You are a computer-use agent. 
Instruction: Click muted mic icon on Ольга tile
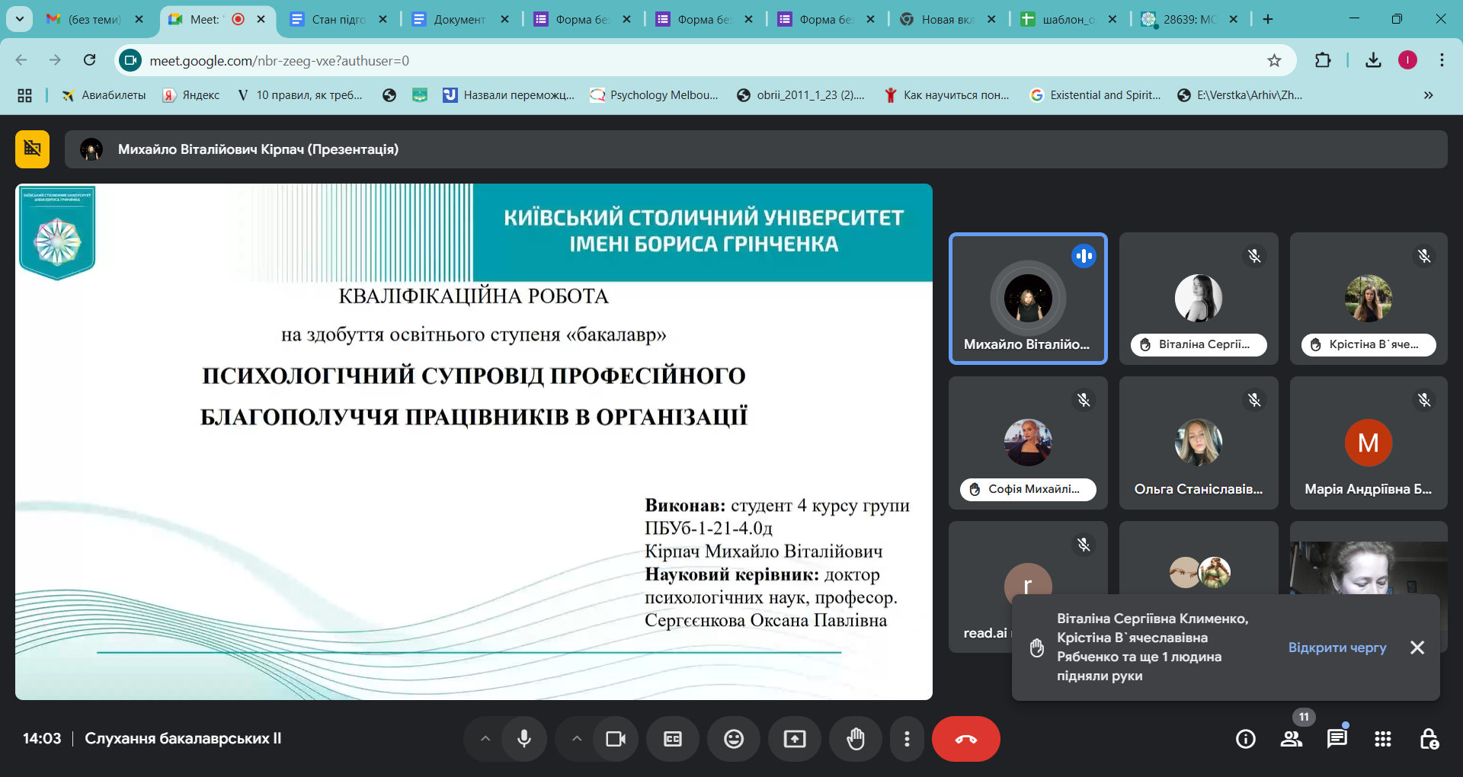click(x=1254, y=400)
